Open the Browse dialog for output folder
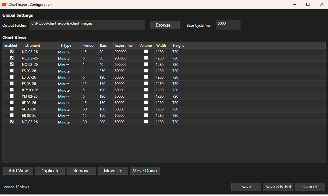 pos(164,25)
